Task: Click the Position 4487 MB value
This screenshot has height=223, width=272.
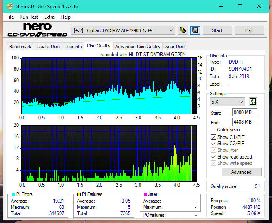Action: pos(251,207)
